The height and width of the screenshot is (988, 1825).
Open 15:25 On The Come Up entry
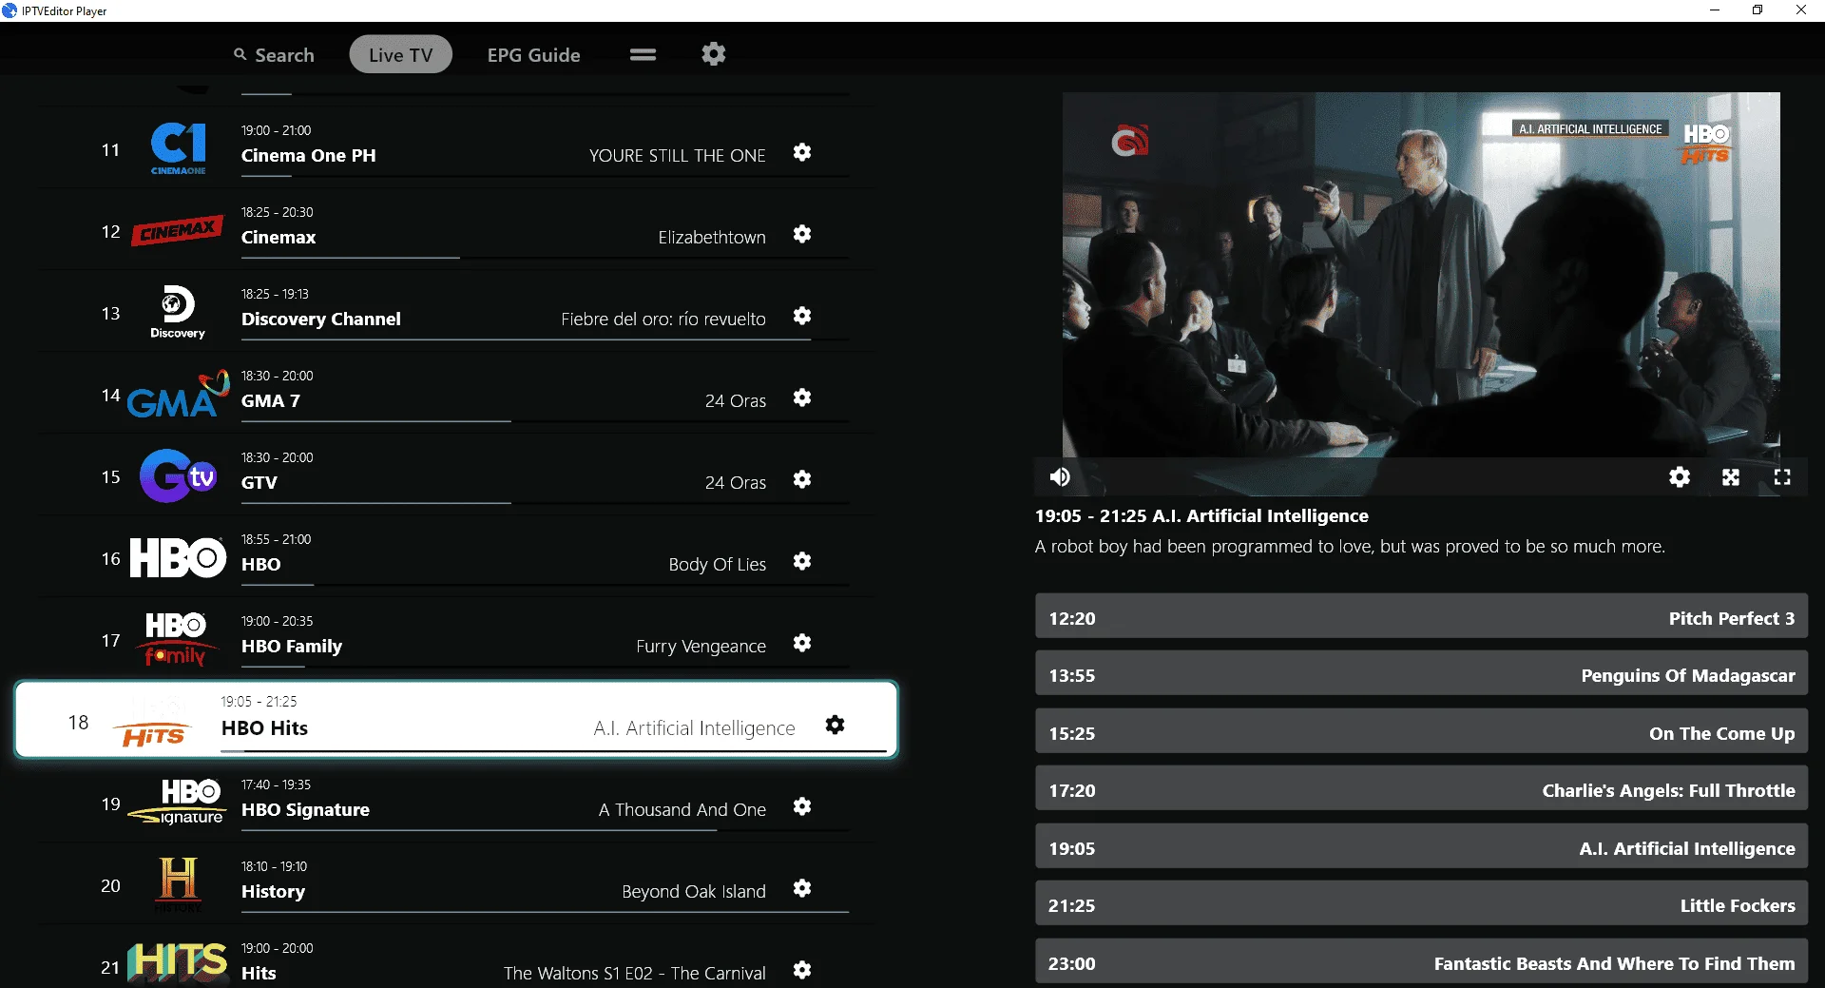(1421, 731)
